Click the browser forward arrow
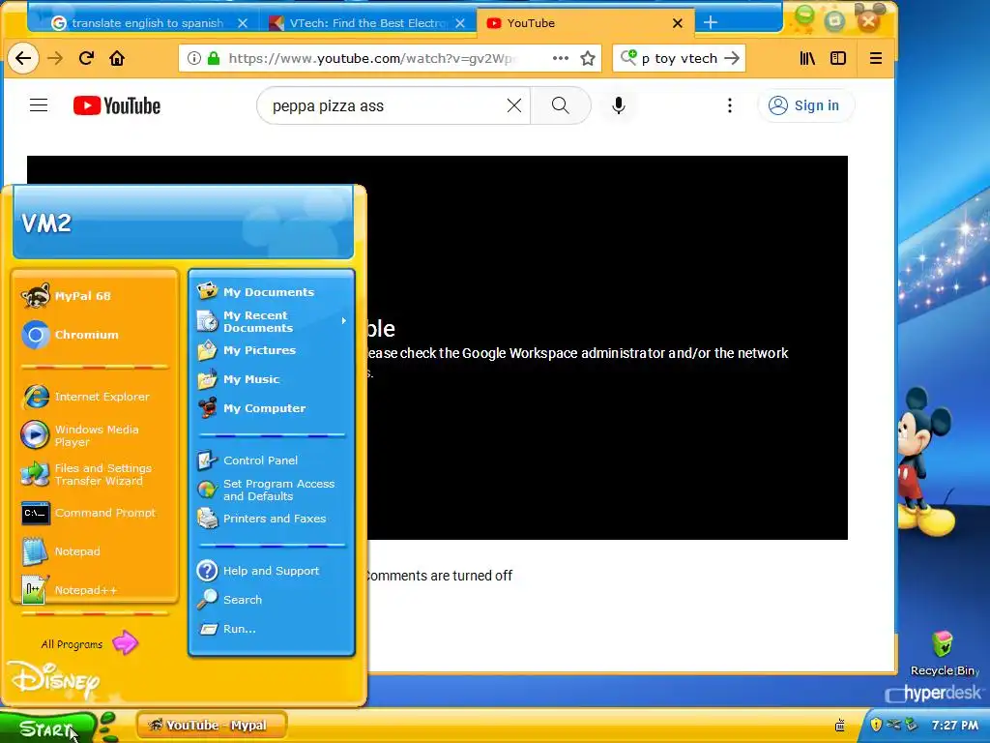990x743 pixels. (55, 59)
